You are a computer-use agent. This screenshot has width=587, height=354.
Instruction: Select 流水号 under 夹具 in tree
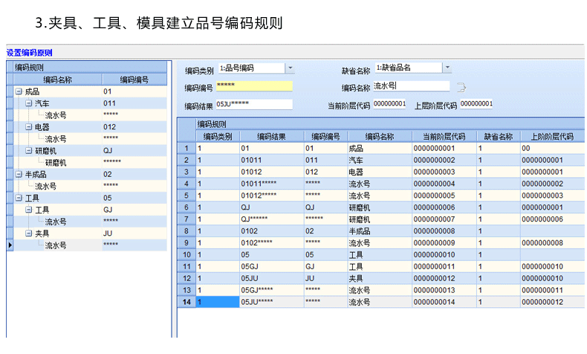pyautogui.click(x=56, y=245)
